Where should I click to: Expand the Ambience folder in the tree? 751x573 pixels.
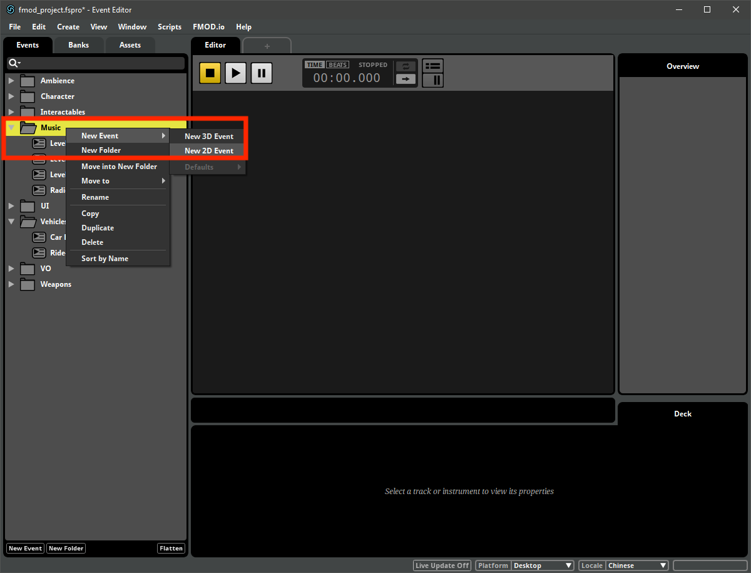click(11, 80)
